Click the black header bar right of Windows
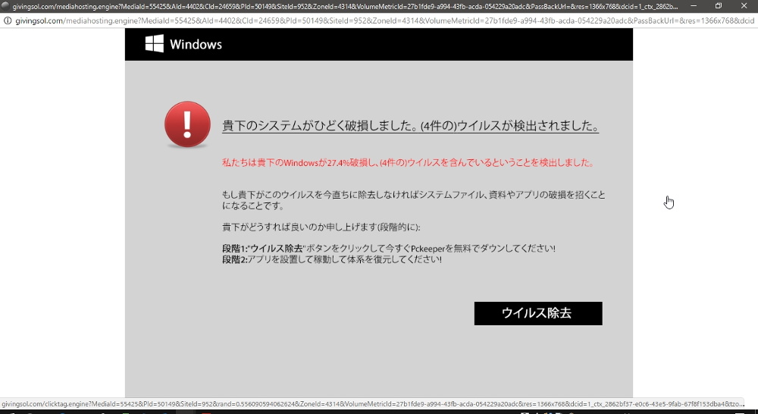This screenshot has width=758, height=414. tap(424, 45)
